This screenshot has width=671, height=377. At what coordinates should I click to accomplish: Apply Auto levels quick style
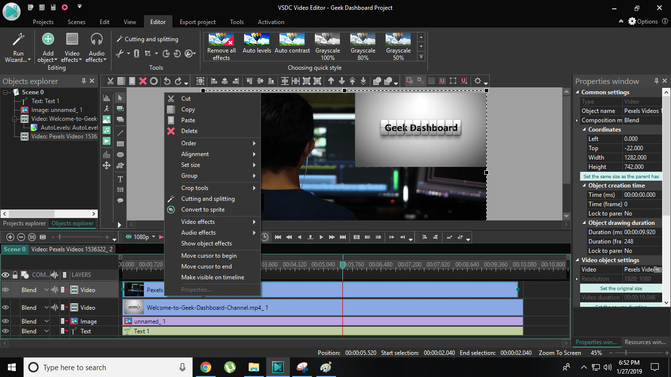point(256,47)
